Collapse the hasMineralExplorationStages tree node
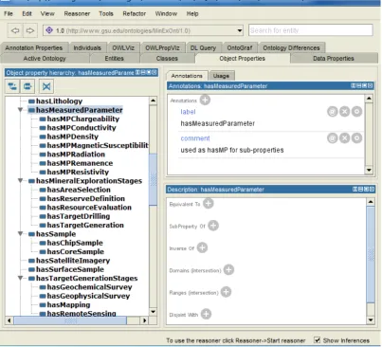The width and height of the screenshot is (382, 347). [20, 181]
